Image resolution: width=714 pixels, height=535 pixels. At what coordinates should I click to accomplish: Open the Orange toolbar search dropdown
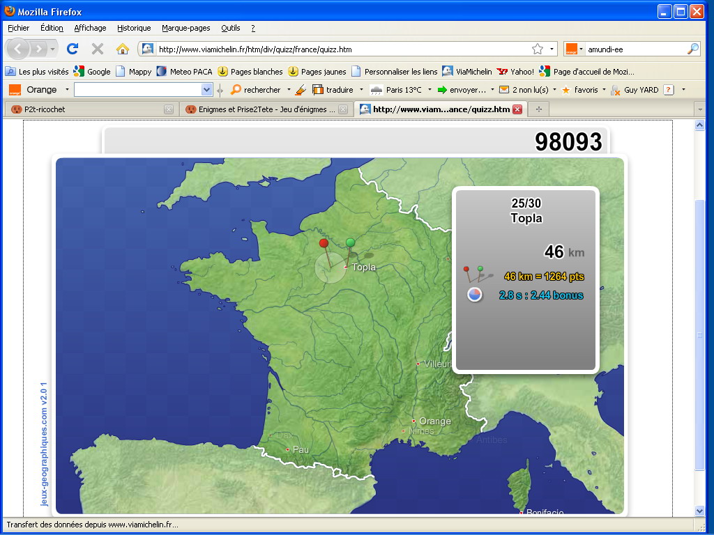tap(206, 90)
